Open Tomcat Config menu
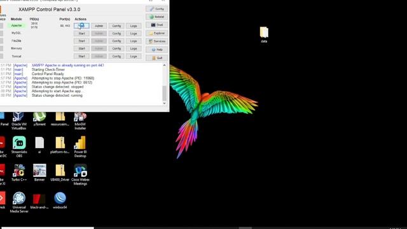 (116, 56)
